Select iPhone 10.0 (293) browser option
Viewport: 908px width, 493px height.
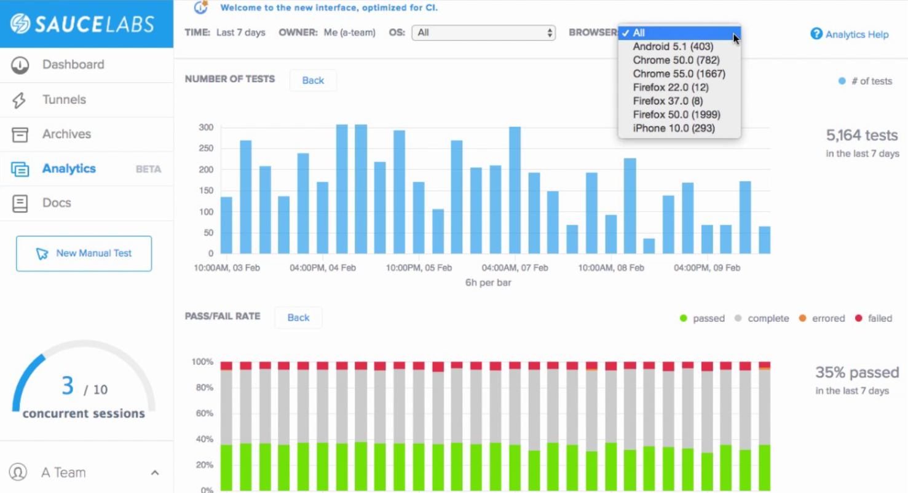coord(674,128)
